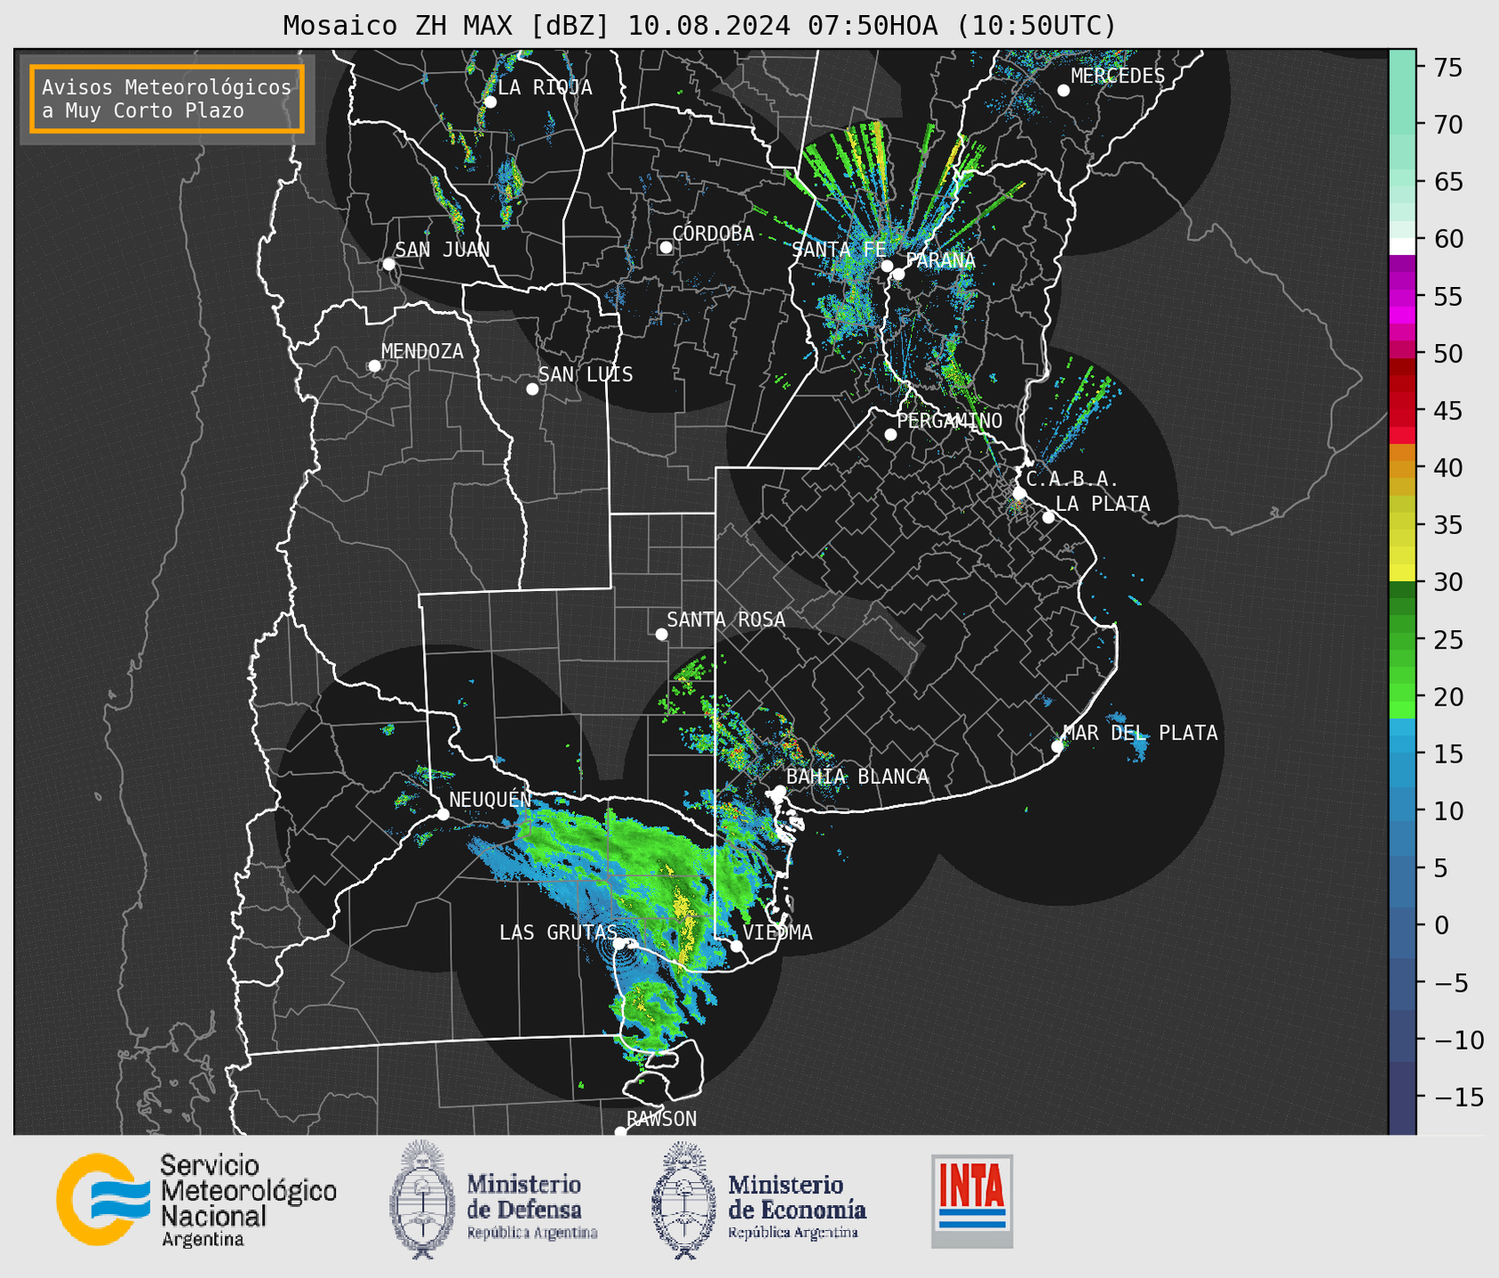Select the MAR DEL PLATA city marker
Screen dimensions: 1499x1278
(1057, 747)
